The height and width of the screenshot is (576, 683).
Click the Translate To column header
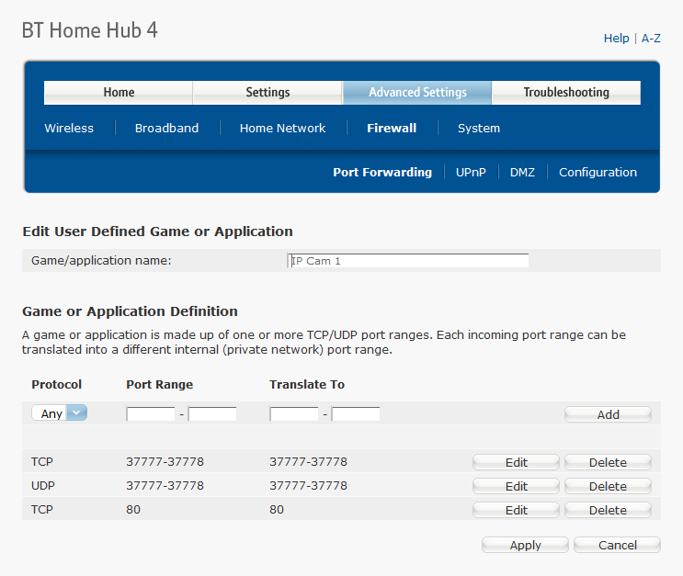[x=307, y=384]
